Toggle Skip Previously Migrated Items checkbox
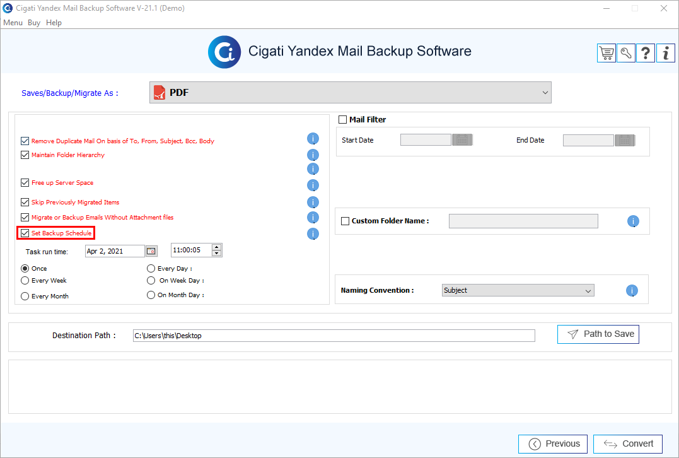The width and height of the screenshot is (679, 458). (x=25, y=202)
